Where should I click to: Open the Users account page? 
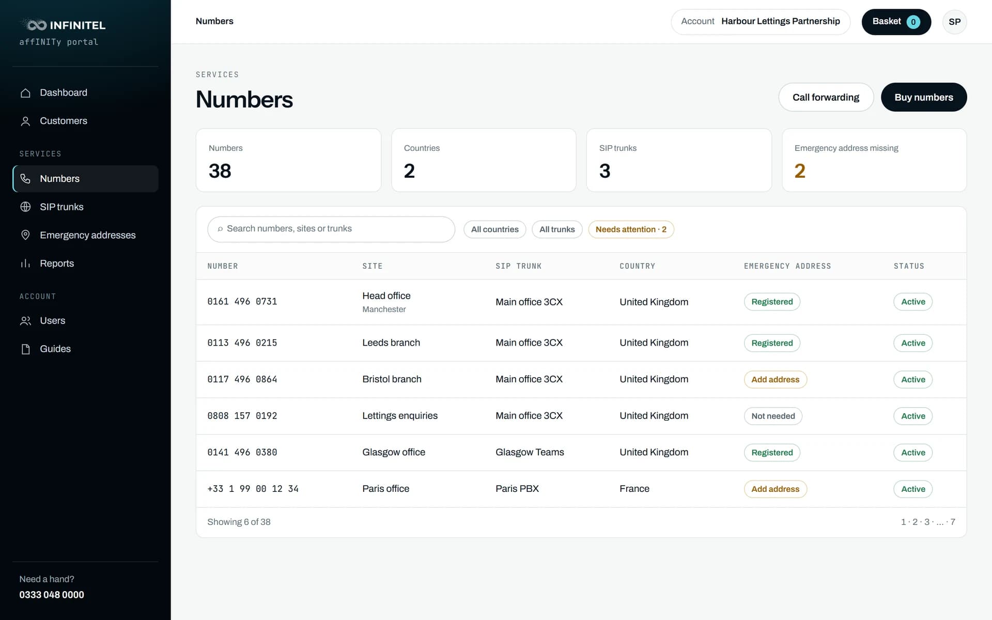[85, 321]
